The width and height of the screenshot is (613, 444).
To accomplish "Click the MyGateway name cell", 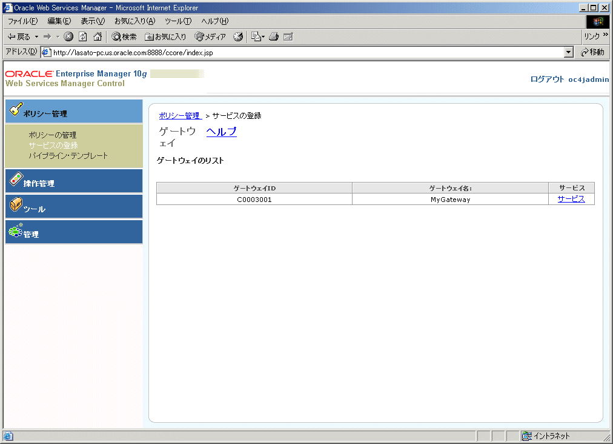I will 451,200.
